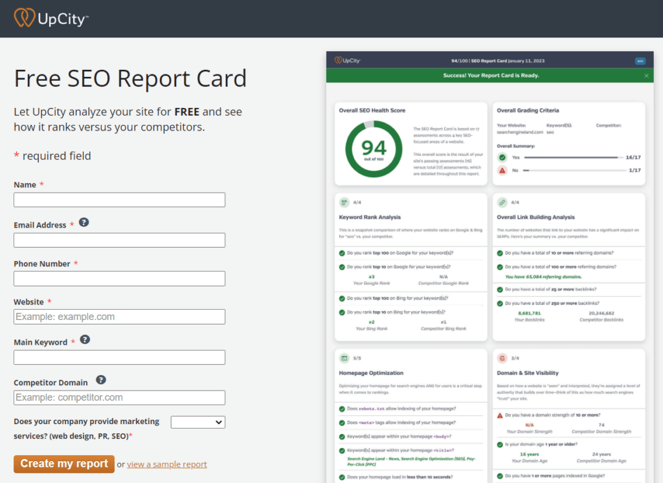Click the UpCity logo in the top navigation bar
Viewport: 663px width, 483px height.
[x=51, y=19]
